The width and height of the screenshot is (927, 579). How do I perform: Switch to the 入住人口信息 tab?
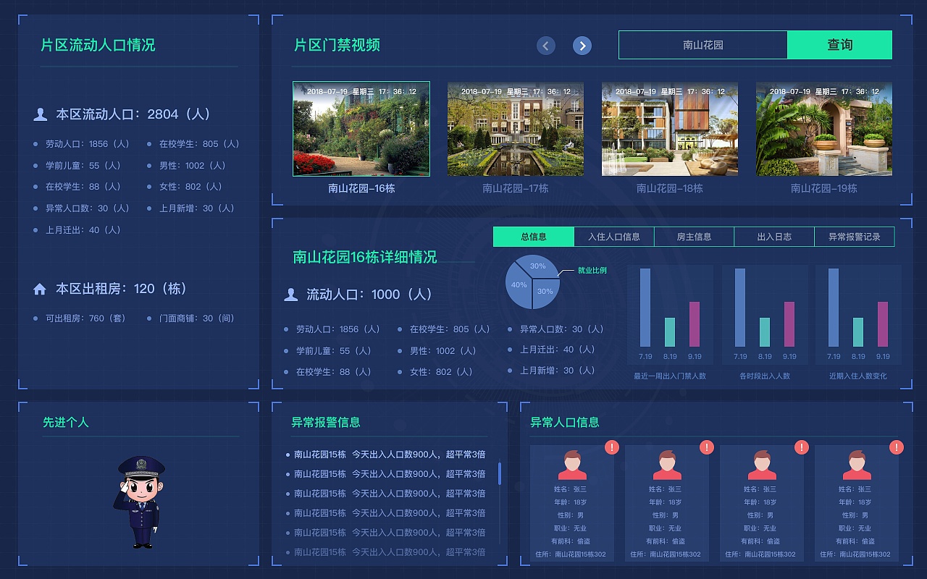pos(613,236)
